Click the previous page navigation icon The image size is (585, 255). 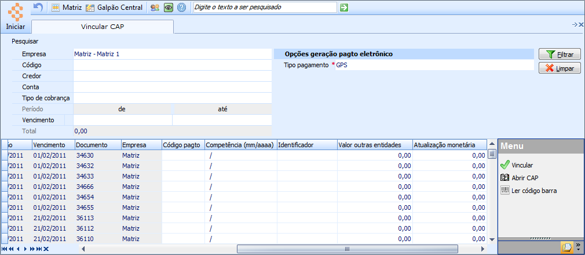click(11, 249)
